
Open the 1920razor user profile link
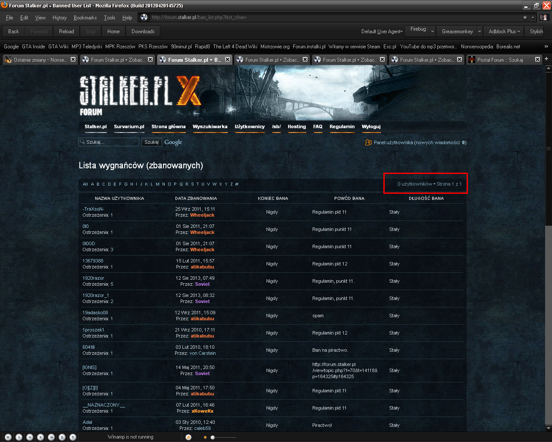tap(93, 278)
